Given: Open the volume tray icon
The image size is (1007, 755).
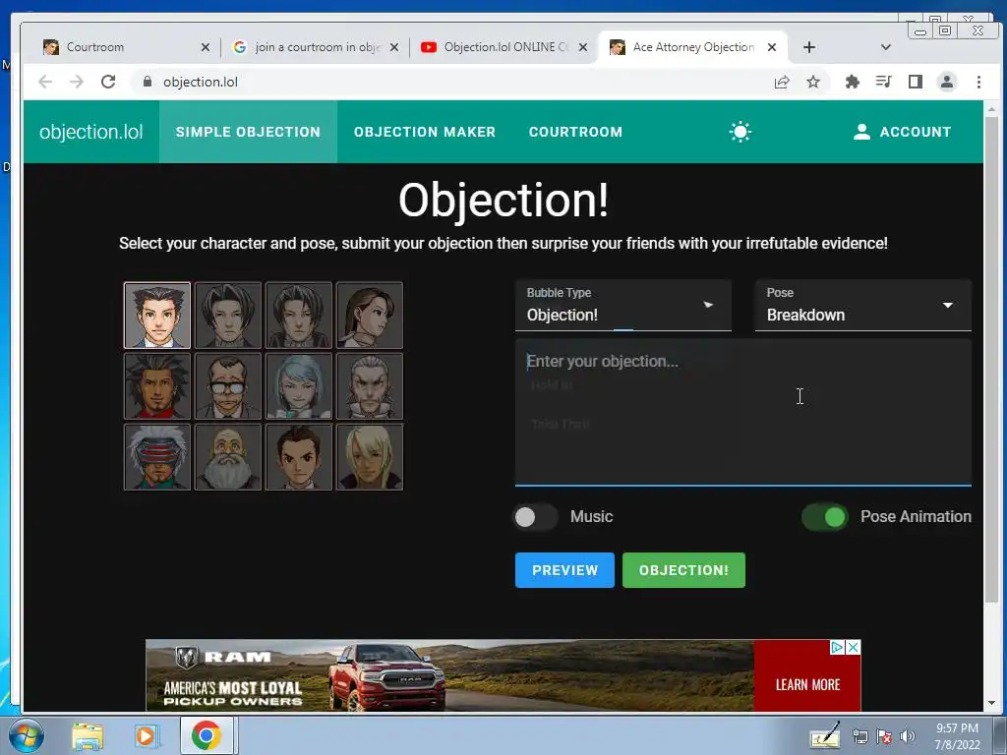Looking at the screenshot, I should (x=907, y=736).
